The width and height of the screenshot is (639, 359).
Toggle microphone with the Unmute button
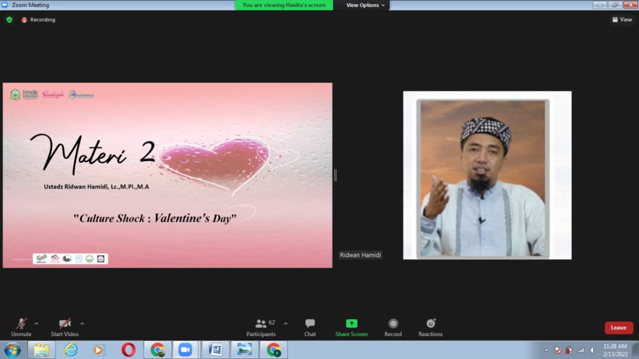coord(21,324)
